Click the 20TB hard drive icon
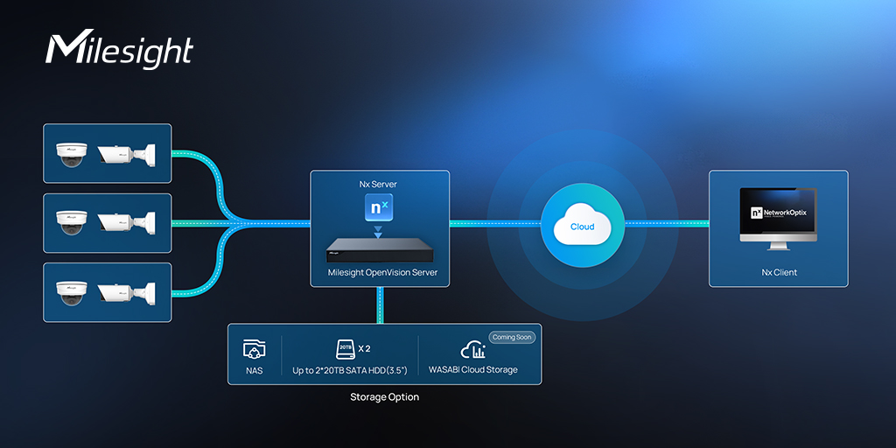 tap(346, 349)
